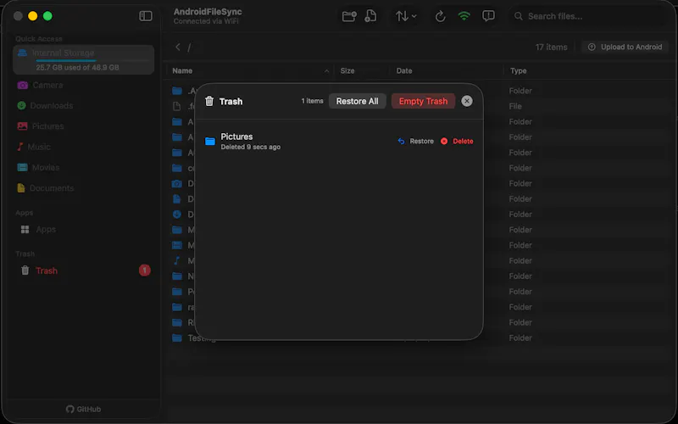Screen dimensions: 678x424
Task: Click the green WiFi connection icon
Action: coord(464,16)
